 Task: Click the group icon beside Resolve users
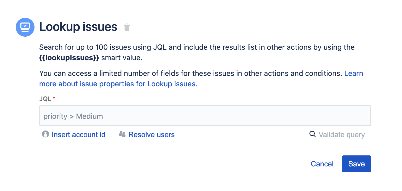point(122,134)
